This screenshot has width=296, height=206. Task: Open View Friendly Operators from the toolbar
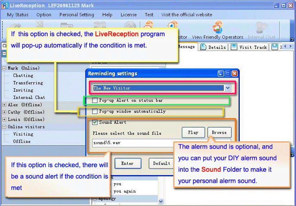(x=217, y=30)
